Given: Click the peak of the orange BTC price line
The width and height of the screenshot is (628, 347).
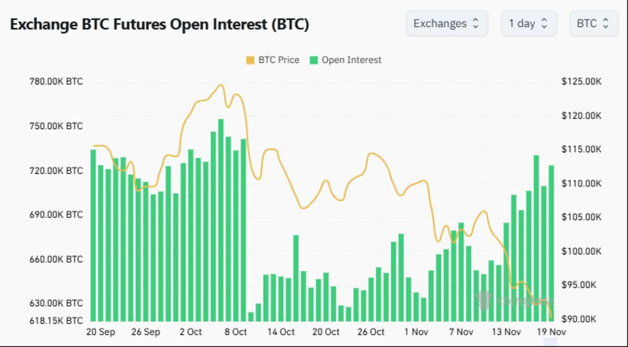Looking at the screenshot, I should [x=220, y=84].
